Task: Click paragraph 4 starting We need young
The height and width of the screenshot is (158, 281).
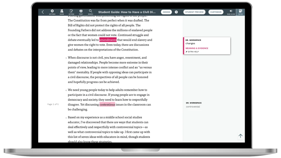Action: click(x=109, y=99)
